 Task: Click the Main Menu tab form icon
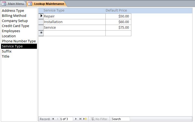(x=4, y=4)
